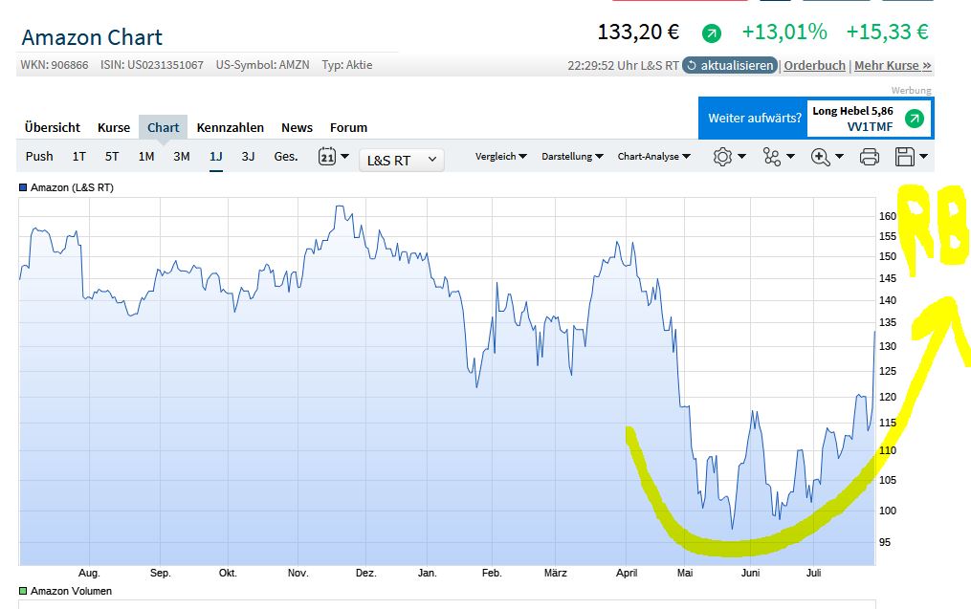This screenshot has height=609, width=971.
Task: Click the +15,33 € change value
Action: (888, 32)
